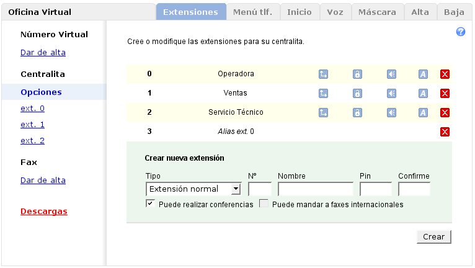Image resolution: width=475 pixels, height=268 pixels.
Task: Delete the Ventas extension with red X
Action: coord(445,94)
